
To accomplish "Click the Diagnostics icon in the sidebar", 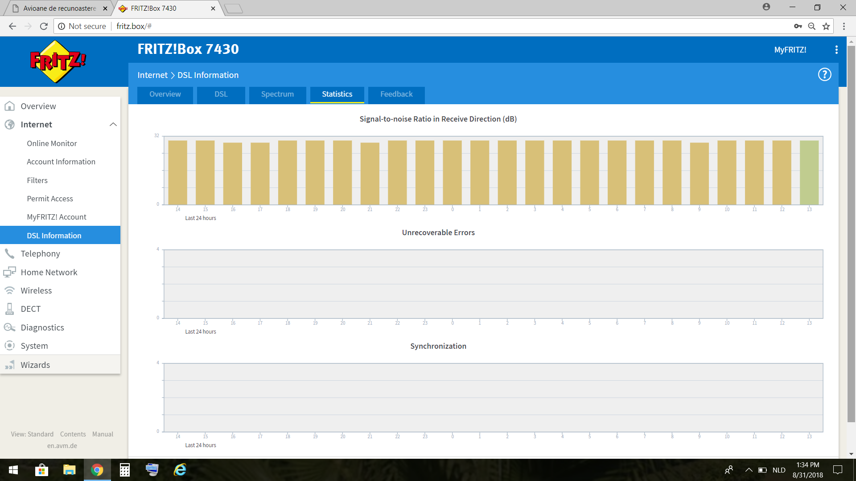I will (x=9, y=327).
